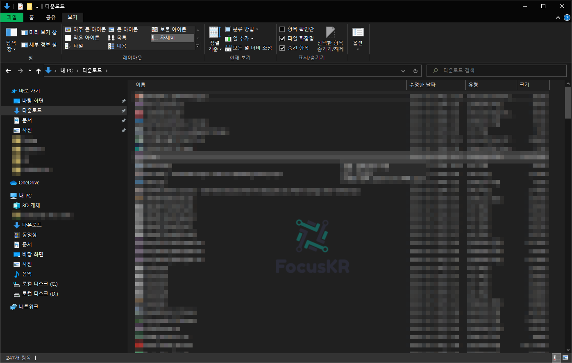Switch to details view in status bar
The width and height of the screenshot is (572, 363).
pyautogui.click(x=556, y=358)
